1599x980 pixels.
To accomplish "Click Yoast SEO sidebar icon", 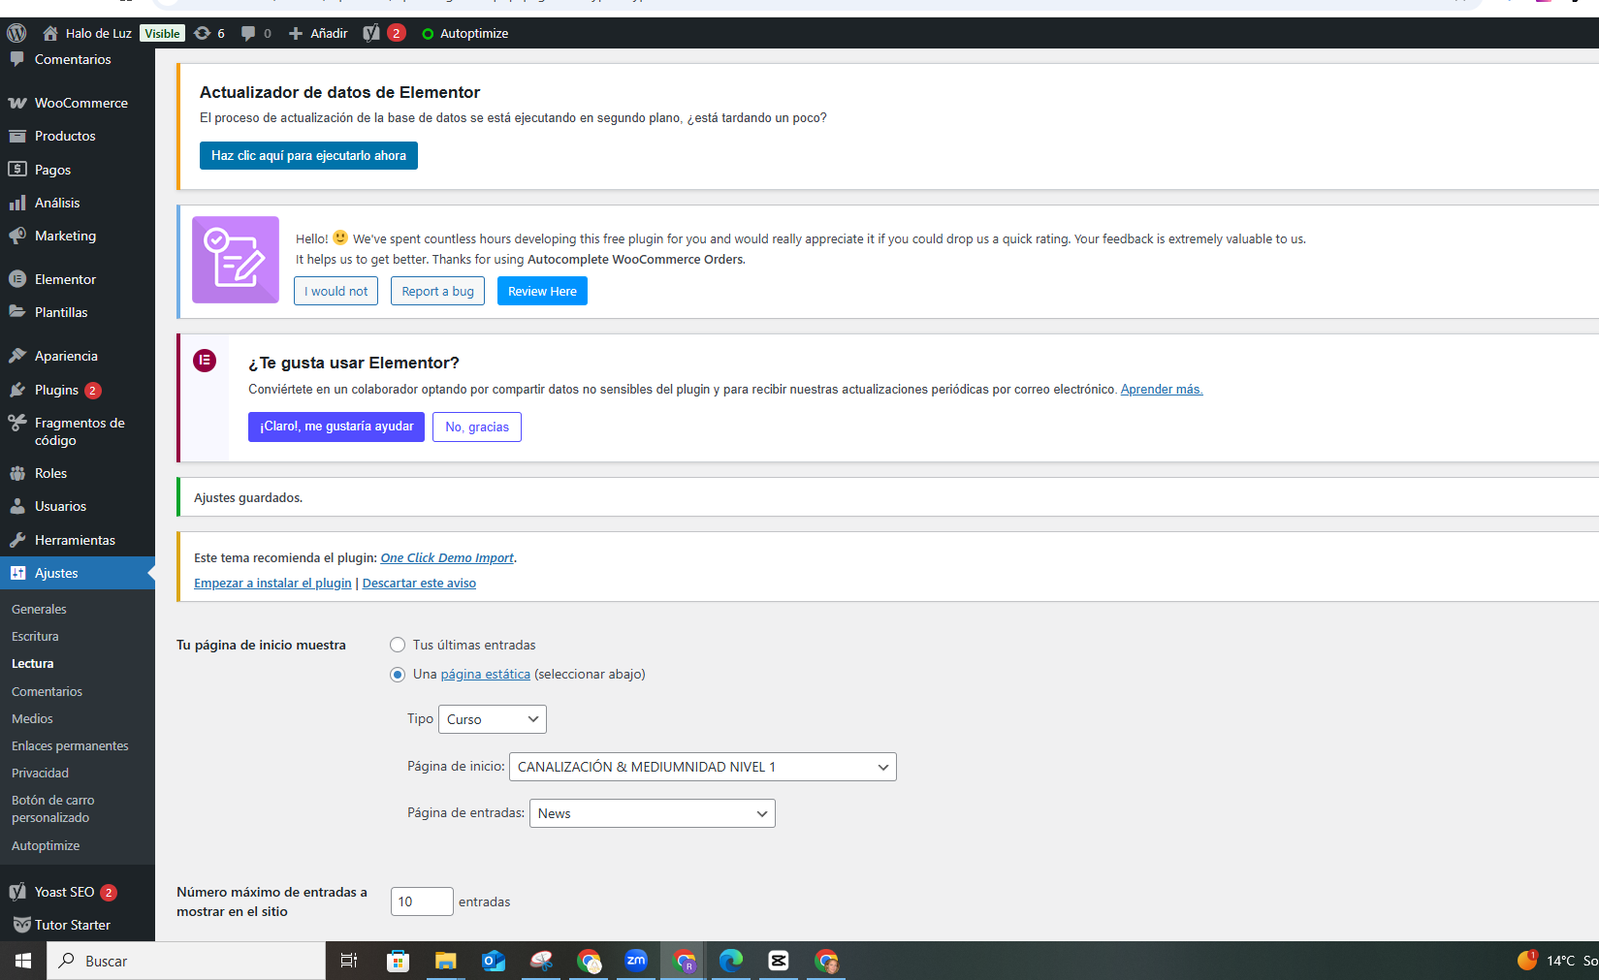I will pos(17,892).
